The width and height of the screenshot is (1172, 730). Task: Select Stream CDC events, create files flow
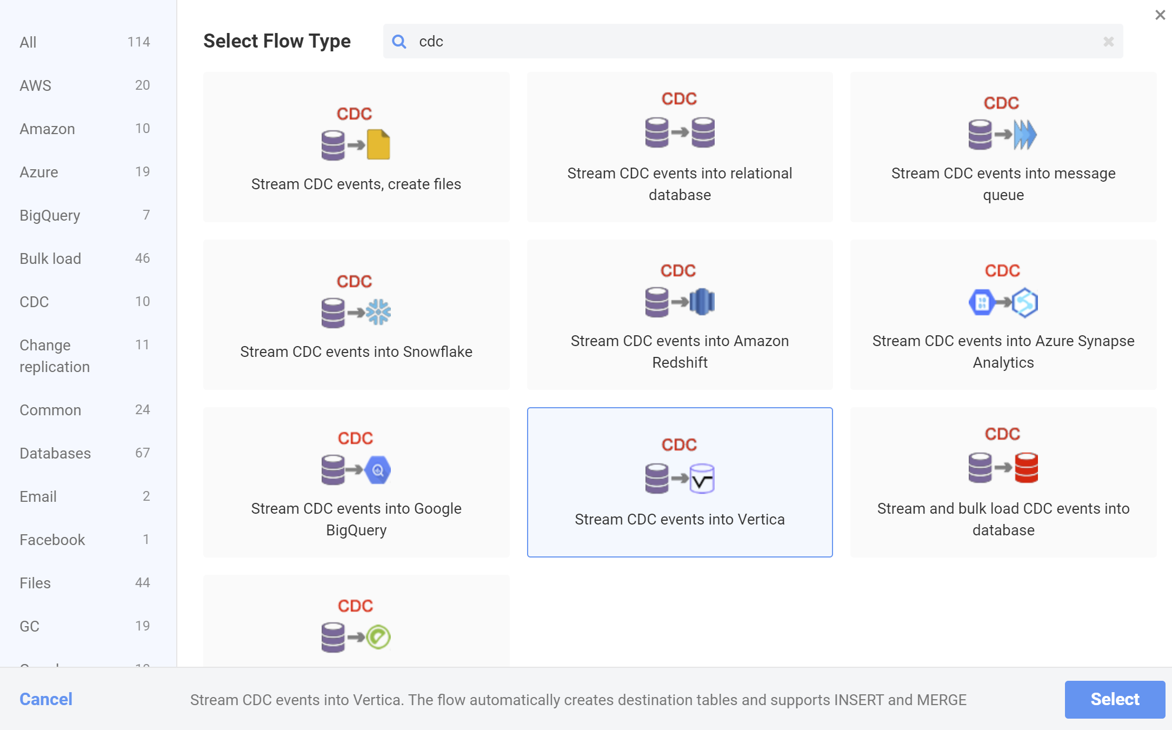point(356,148)
